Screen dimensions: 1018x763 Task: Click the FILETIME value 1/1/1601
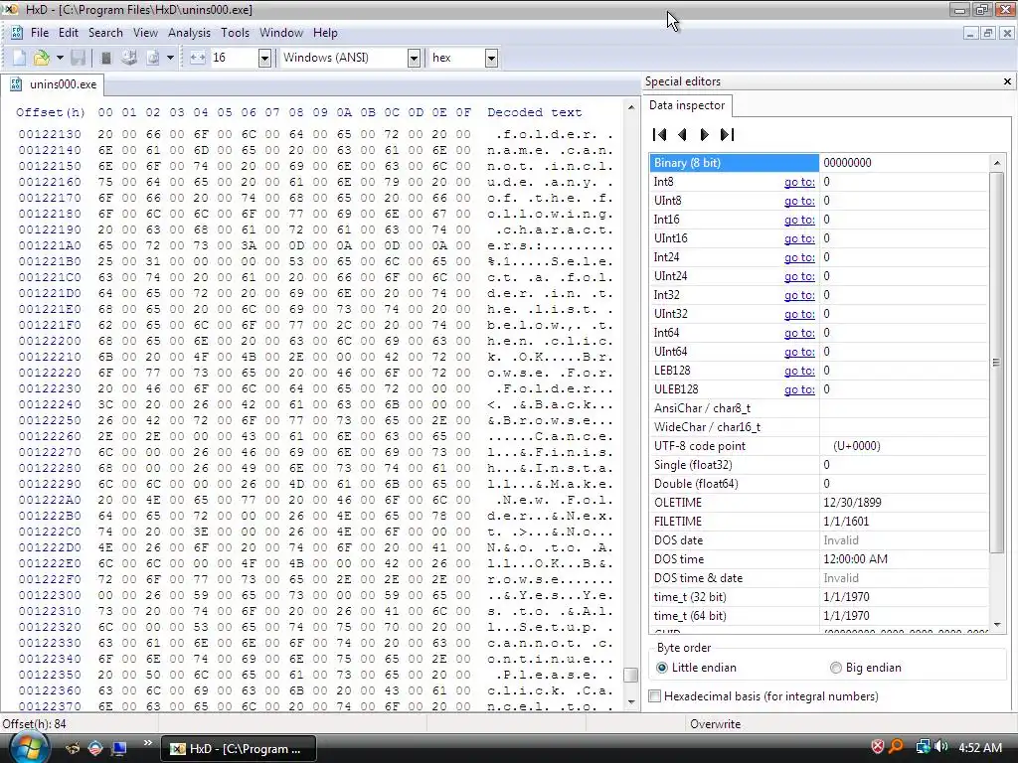tap(846, 522)
